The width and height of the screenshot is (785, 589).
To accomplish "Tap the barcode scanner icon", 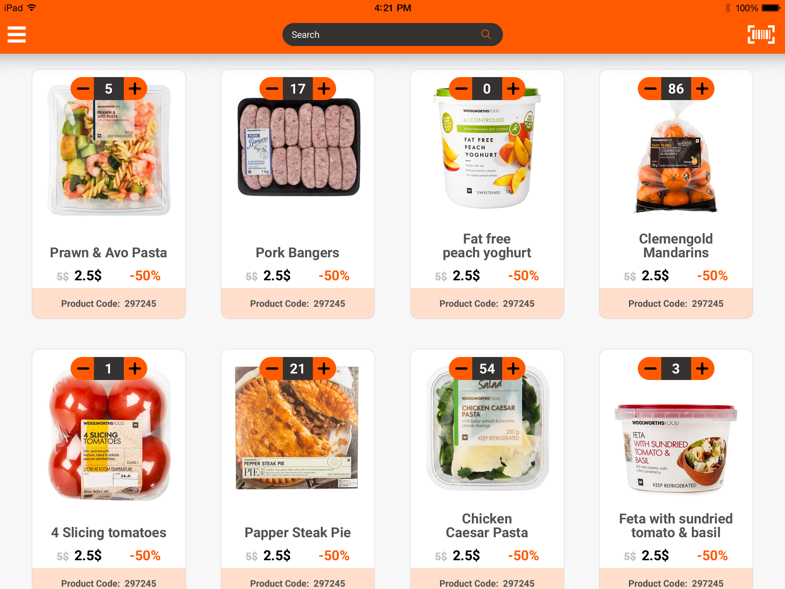I will point(761,35).
